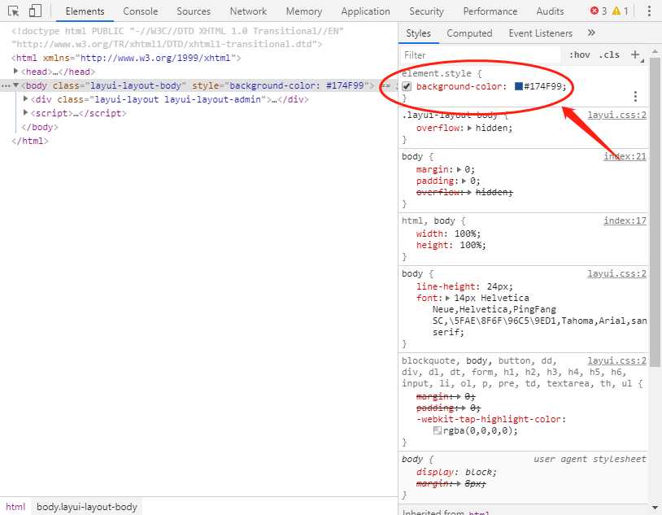The image size is (662, 515).
Task: Open the index:21 source link
Action: [x=625, y=156]
